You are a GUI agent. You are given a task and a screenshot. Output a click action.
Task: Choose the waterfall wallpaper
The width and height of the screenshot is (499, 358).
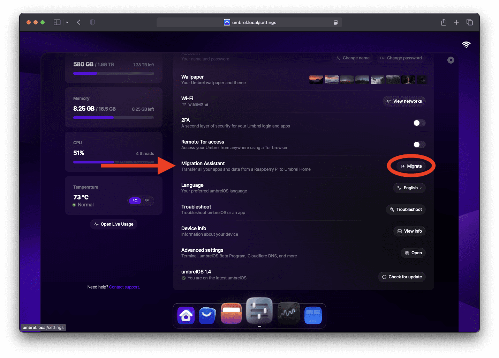[x=378, y=80]
